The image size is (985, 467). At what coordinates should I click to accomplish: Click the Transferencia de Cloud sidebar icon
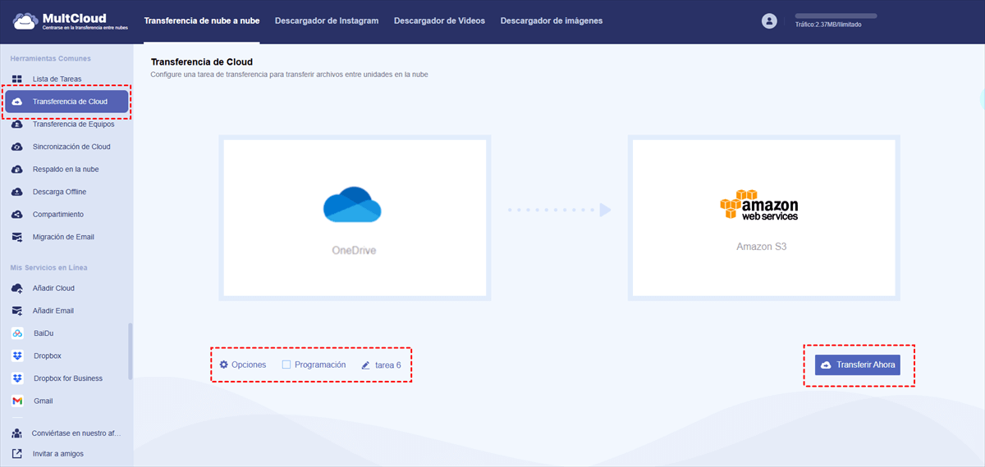click(x=17, y=102)
